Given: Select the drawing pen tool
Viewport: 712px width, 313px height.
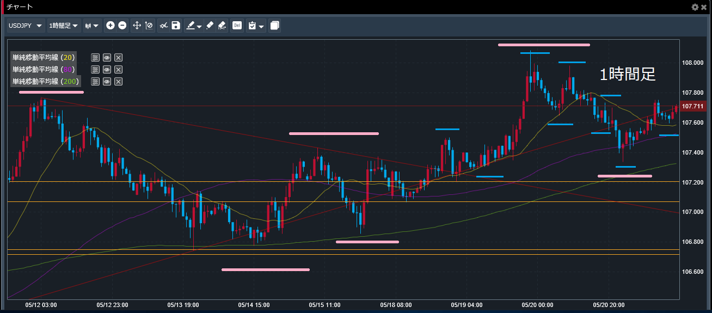Looking at the screenshot, I should [x=190, y=26].
